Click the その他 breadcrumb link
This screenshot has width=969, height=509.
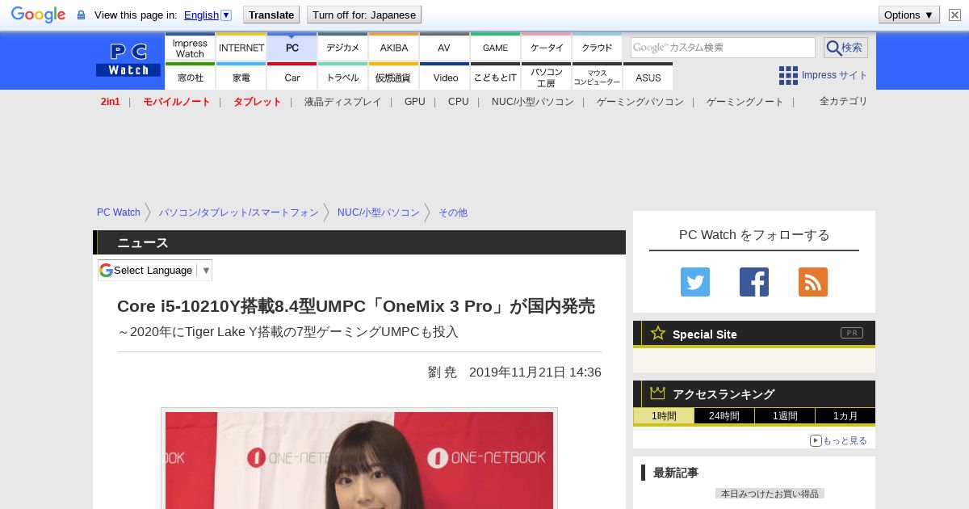tap(453, 212)
